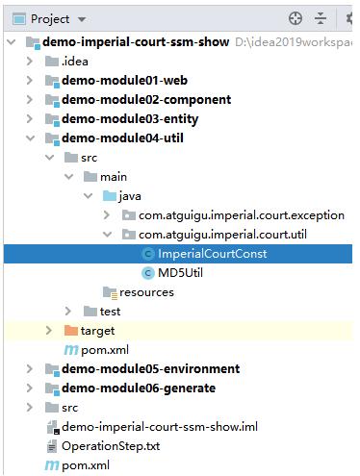Click the OperationStep.txt file icon
Viewport: 360px width, 476px height.
point(52,446)
